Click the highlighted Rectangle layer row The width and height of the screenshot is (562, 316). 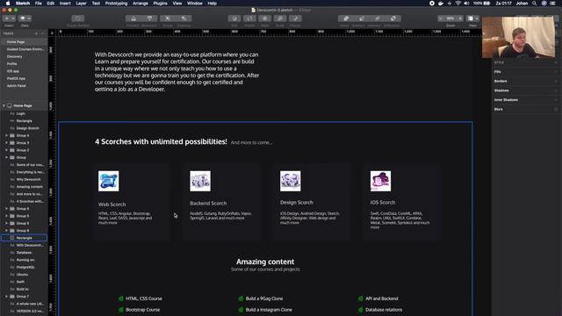[24, 238]
